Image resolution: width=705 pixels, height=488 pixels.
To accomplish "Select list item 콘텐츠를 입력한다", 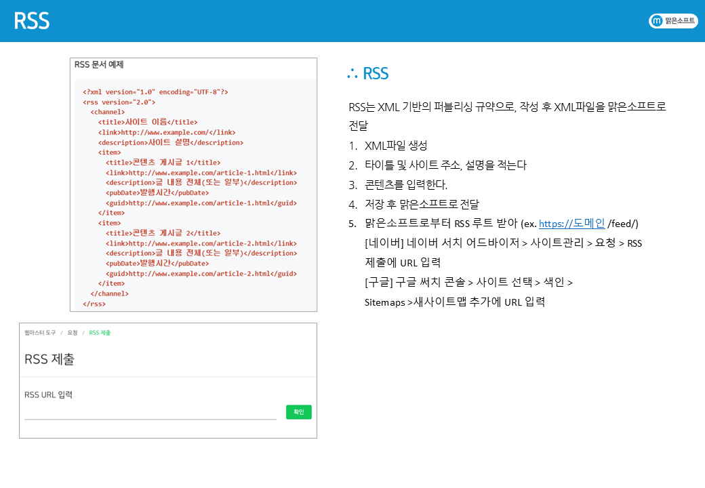I will tap(406, 184).
